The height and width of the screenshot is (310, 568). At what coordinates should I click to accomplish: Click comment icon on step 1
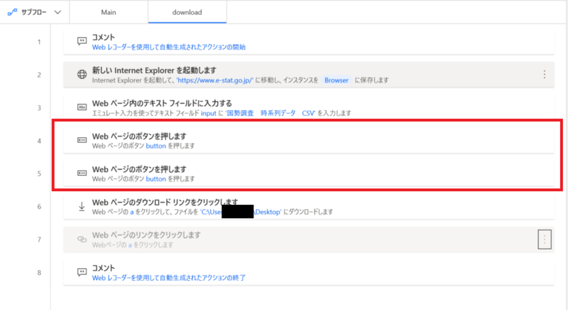click(x=82, y=41)
